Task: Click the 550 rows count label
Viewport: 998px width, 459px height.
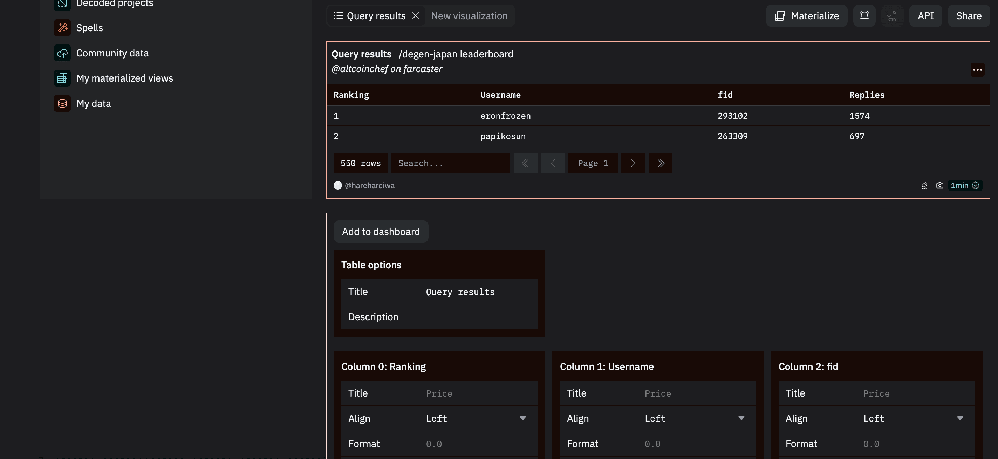Action: click(x=360, y=163)
